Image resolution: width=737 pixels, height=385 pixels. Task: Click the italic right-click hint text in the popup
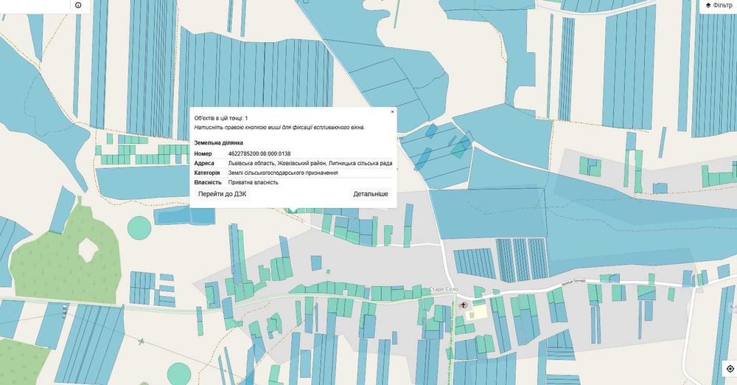279,128
